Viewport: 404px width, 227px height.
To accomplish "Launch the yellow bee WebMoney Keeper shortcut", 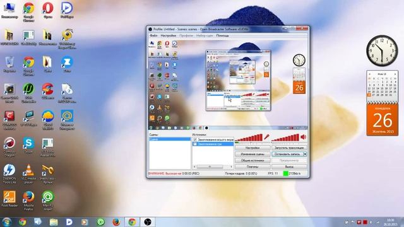I will click(x=67, y=39).
